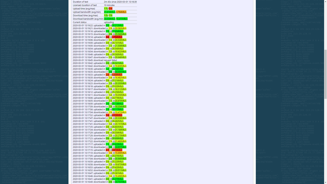Click red log entry '13:19:14: uploaded'
The image size is (327, 184).
pyautogui.click(x=97, y=37)
